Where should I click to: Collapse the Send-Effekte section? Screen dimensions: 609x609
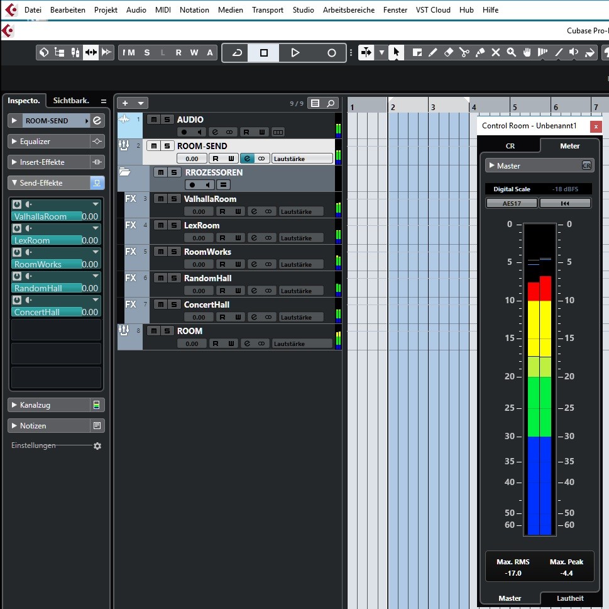[x=14, y=183]
